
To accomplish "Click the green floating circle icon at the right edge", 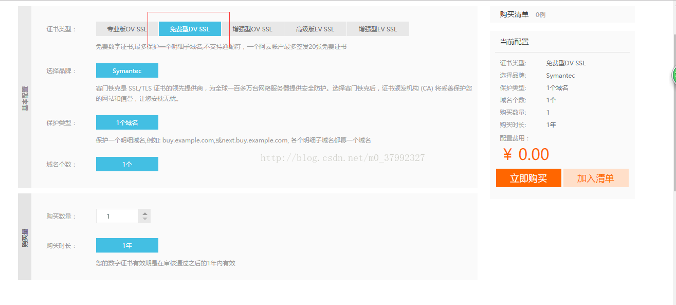I will [674, 76].
